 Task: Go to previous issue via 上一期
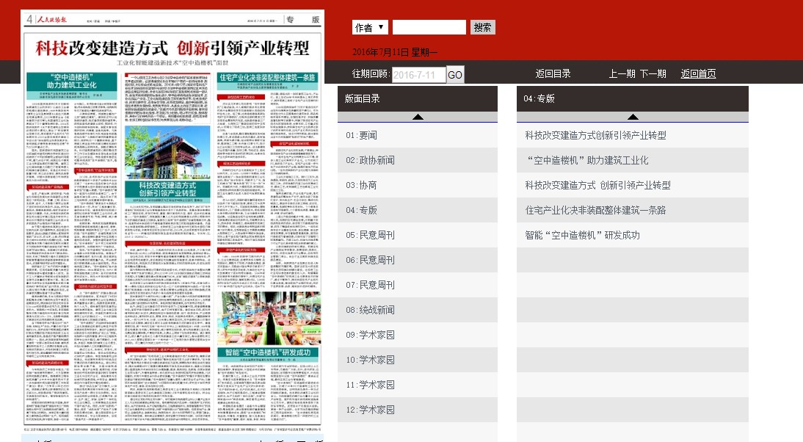(x=622, y=74)
